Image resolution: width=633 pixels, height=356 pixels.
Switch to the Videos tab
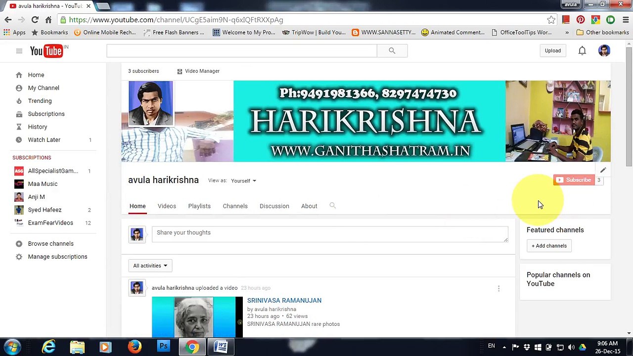tap(167, 206)
